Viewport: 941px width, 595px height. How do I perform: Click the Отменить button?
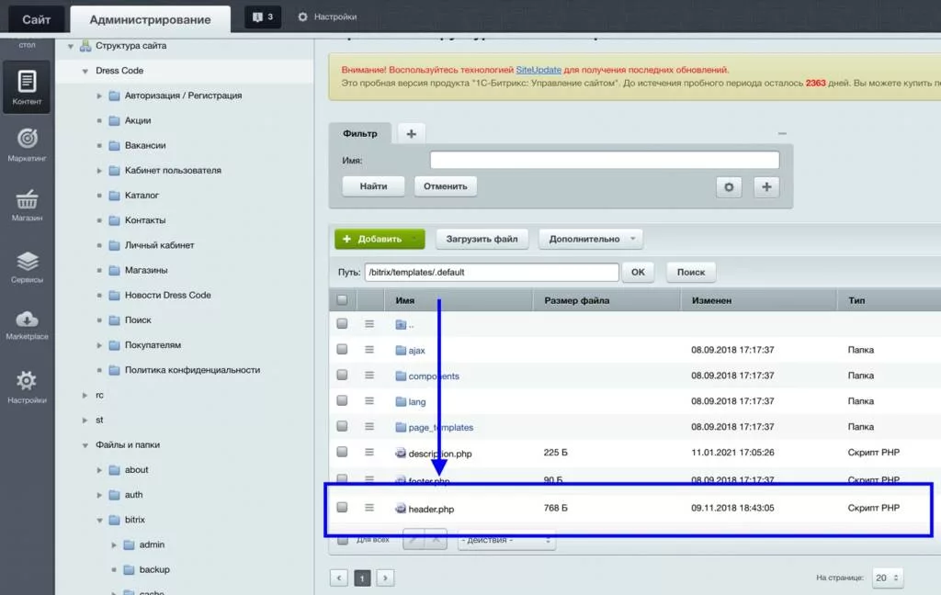point(446,186)
